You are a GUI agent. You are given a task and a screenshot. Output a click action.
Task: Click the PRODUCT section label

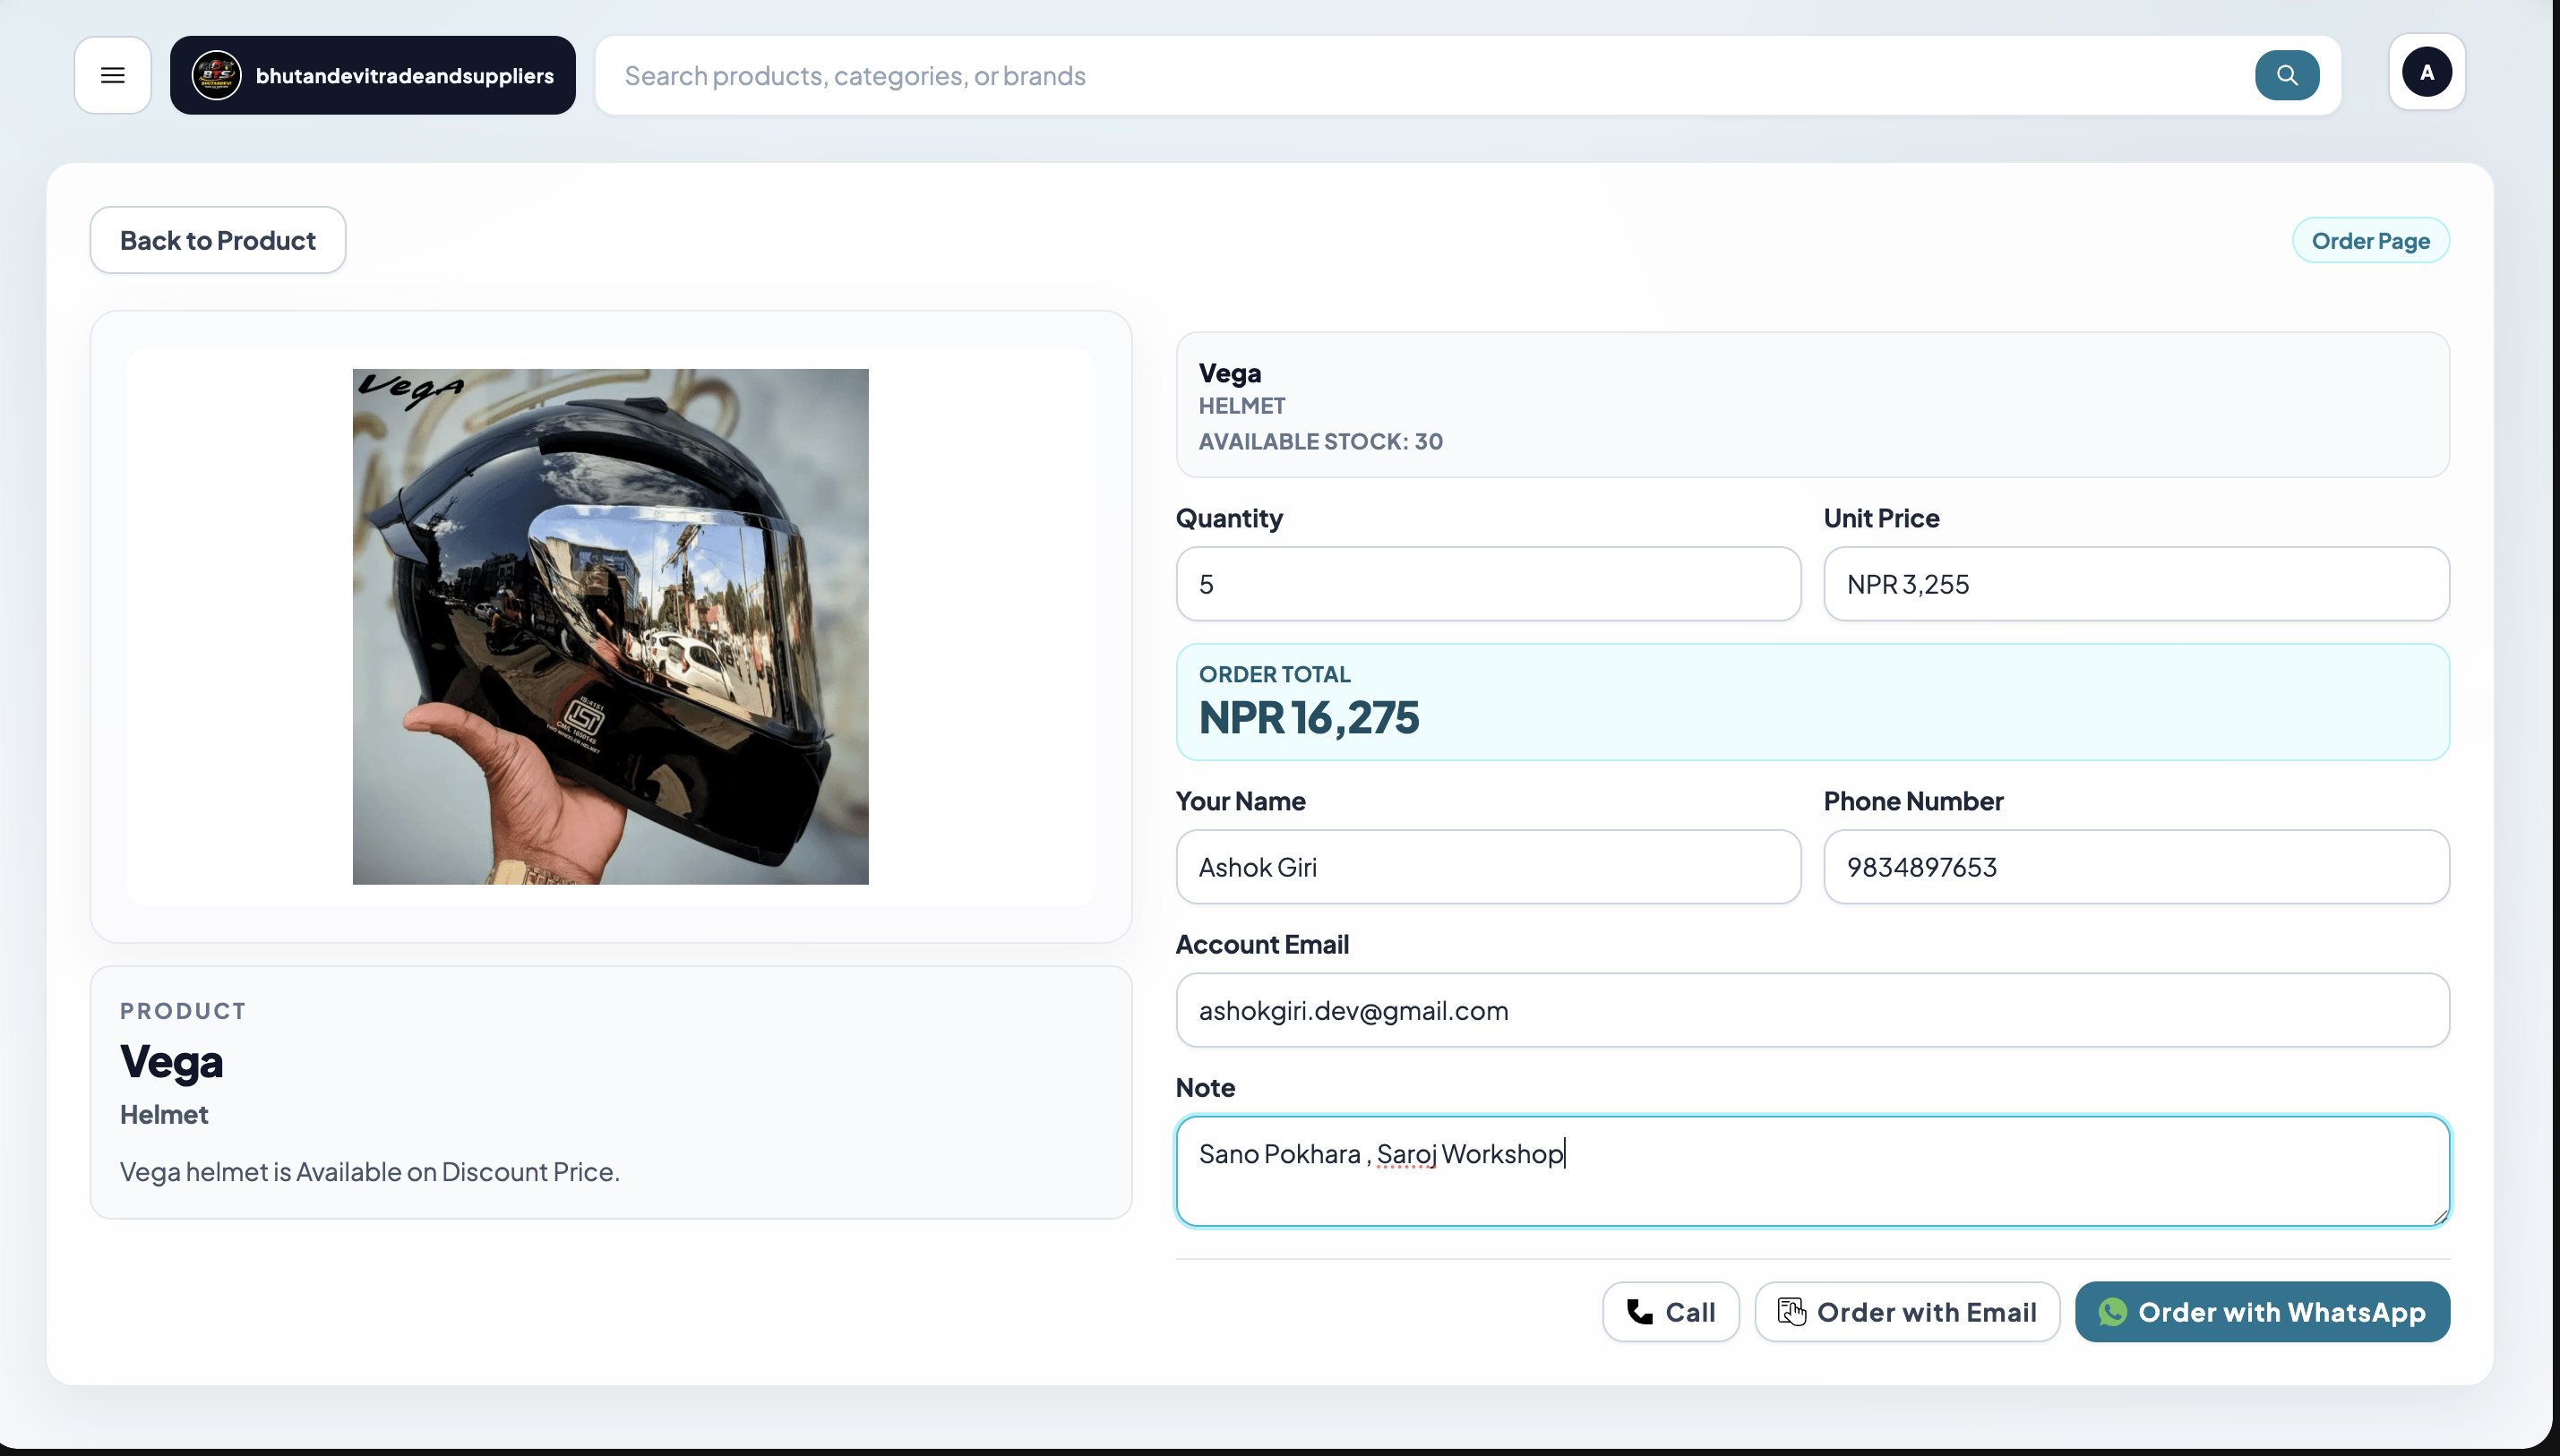tap(183, 1011)
